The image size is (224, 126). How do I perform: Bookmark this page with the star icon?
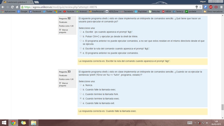click(200, 7)
